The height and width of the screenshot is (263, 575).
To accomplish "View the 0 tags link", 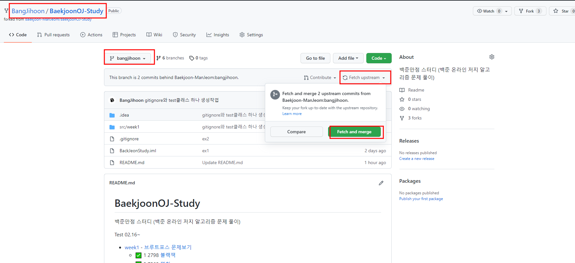I will pos(198,58).
